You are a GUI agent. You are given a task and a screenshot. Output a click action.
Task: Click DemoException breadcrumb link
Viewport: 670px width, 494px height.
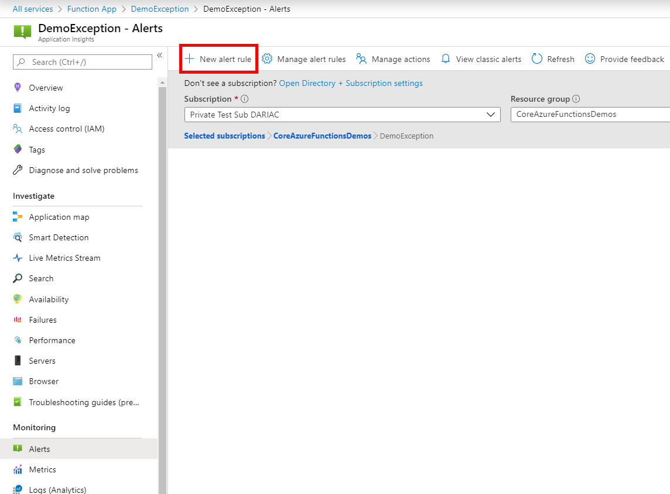pyautogui.click(x=160, y=9)
